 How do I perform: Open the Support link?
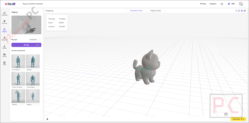(213, 4)
